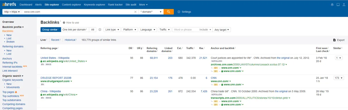Screen dimensions: 348x110
Task: Open the user account profile icon
Action: coord(344,5)
